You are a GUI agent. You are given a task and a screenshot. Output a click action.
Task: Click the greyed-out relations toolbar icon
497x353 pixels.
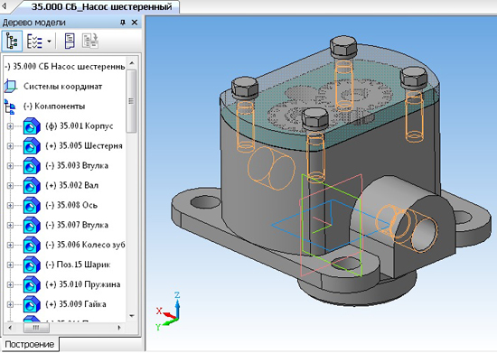(x=90, y=42)
